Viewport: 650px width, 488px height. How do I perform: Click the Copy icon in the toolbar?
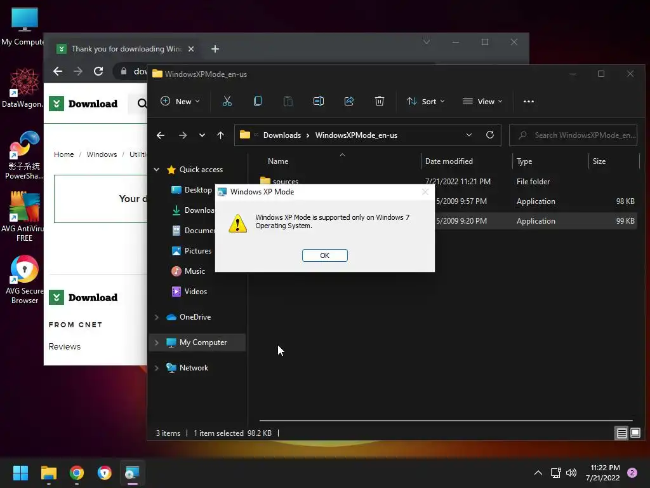[258, 101]
